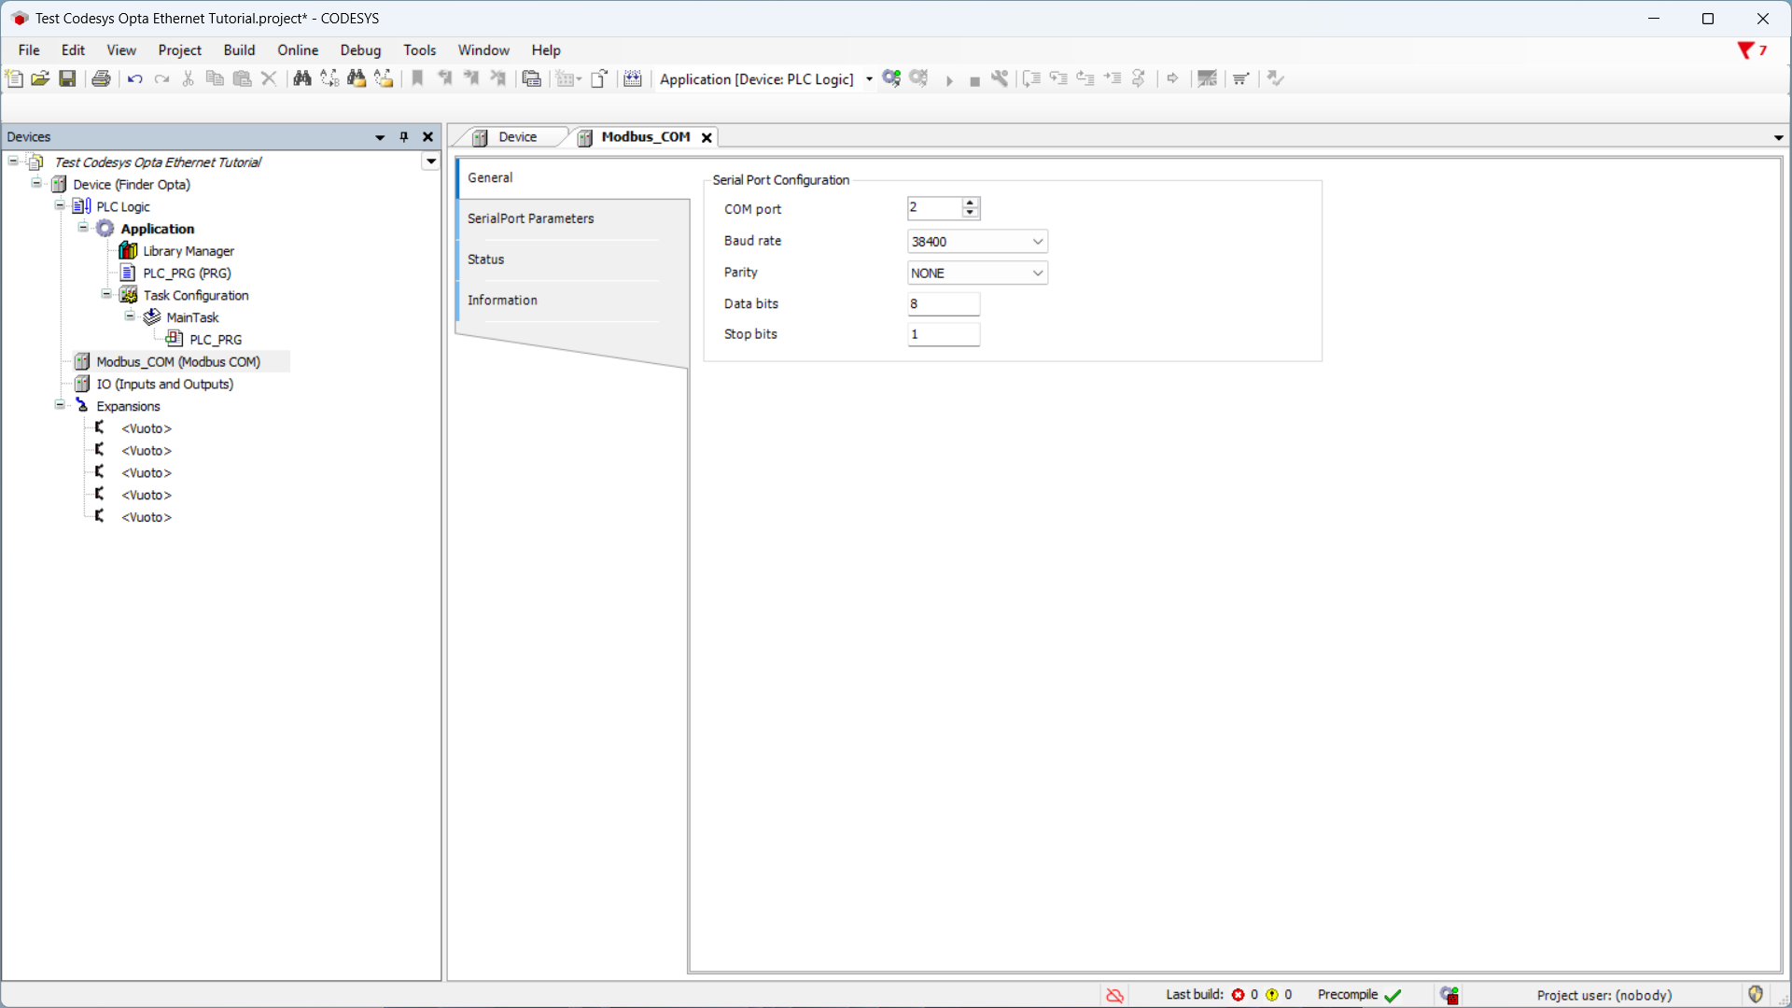Collapse the Task Configuration node
This screenshot has height=1008, width=1792.
[106, 295]
